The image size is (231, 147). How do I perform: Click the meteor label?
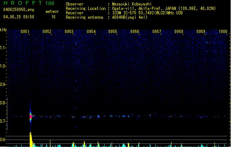(x=52, y=11)
